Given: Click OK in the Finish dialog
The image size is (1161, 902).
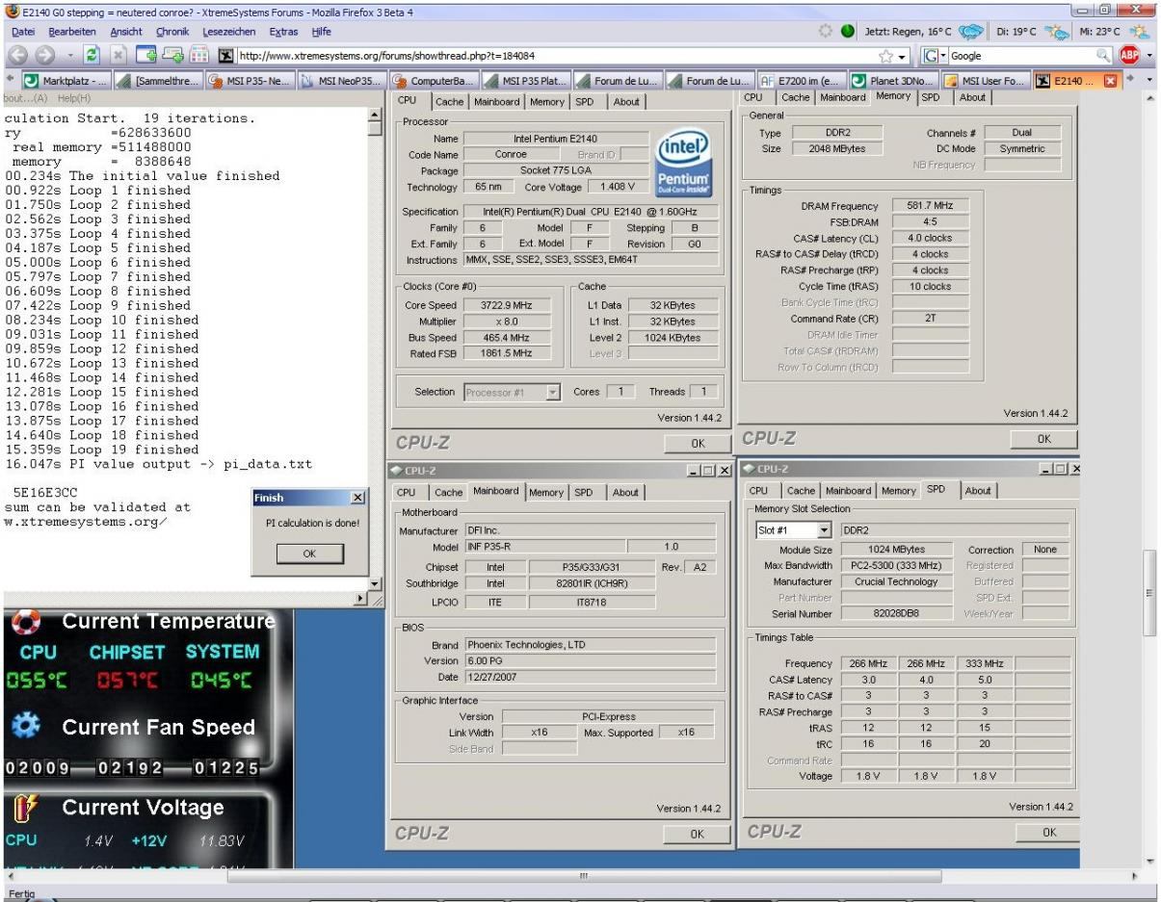Looking at the screenshot, I should [x=309, y=554].
